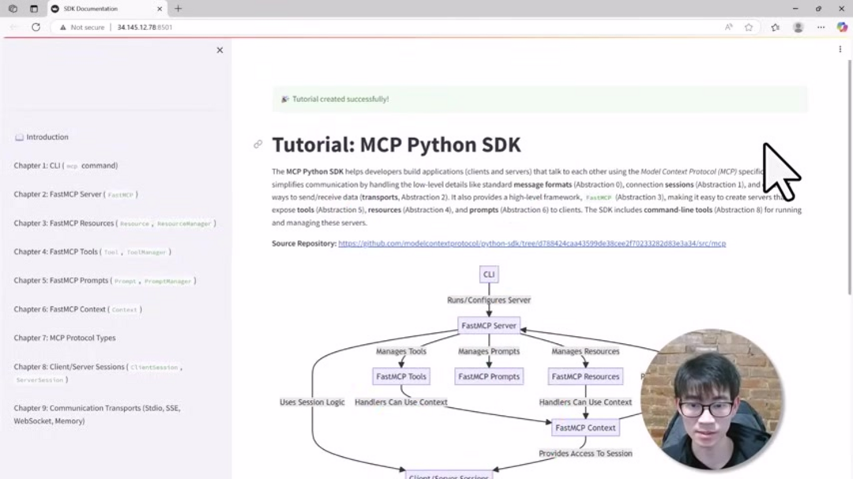Go to Introduction in the sidebar
This screenshot has width=853, height=479.
coord(47,137)
